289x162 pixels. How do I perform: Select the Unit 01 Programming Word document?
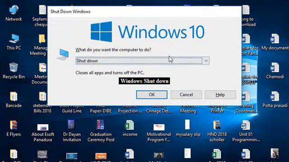246,131
